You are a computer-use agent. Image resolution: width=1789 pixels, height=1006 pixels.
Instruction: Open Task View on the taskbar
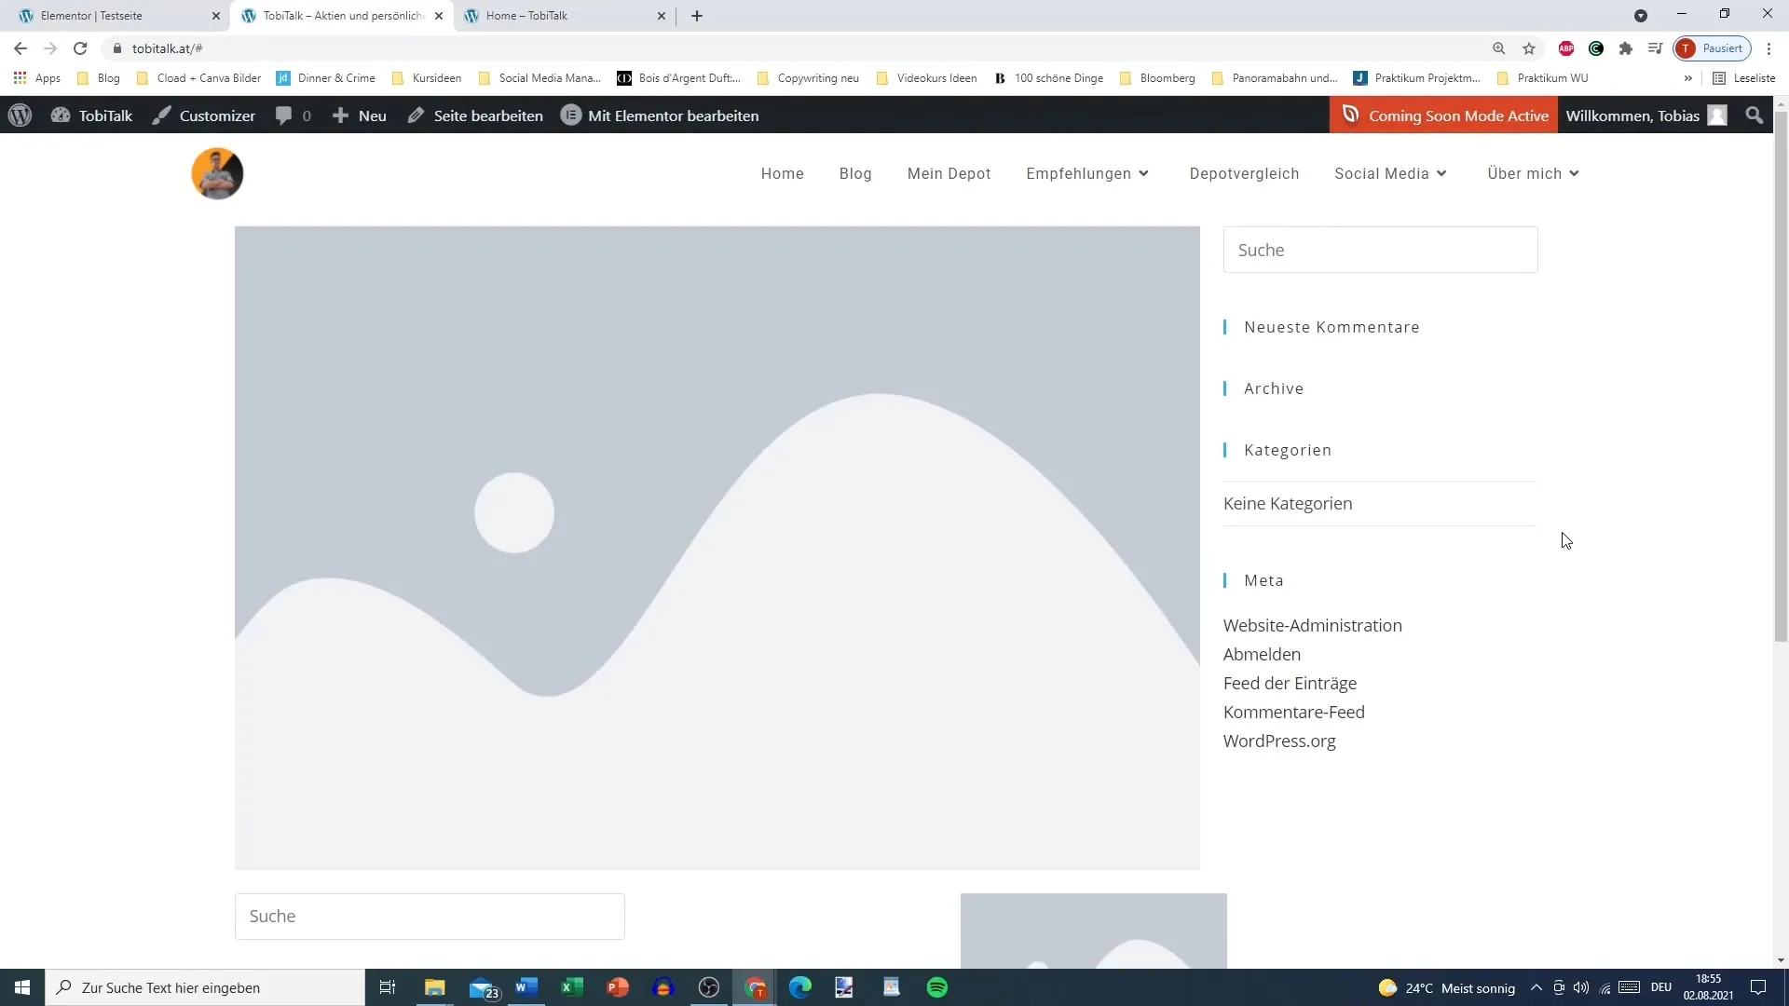[388, 987]
